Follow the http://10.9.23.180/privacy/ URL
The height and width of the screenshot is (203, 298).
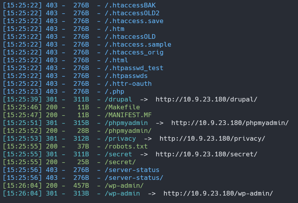click(212, 138)
